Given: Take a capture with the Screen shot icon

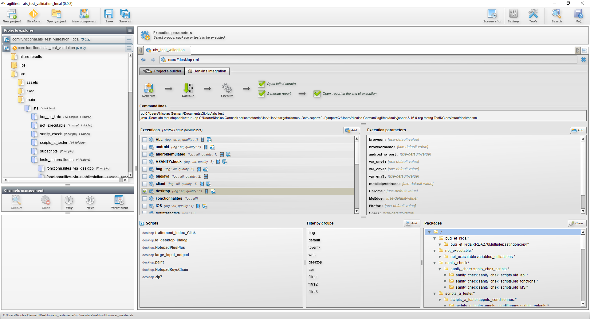Looking at the screenshot, I should coord(492,16).
